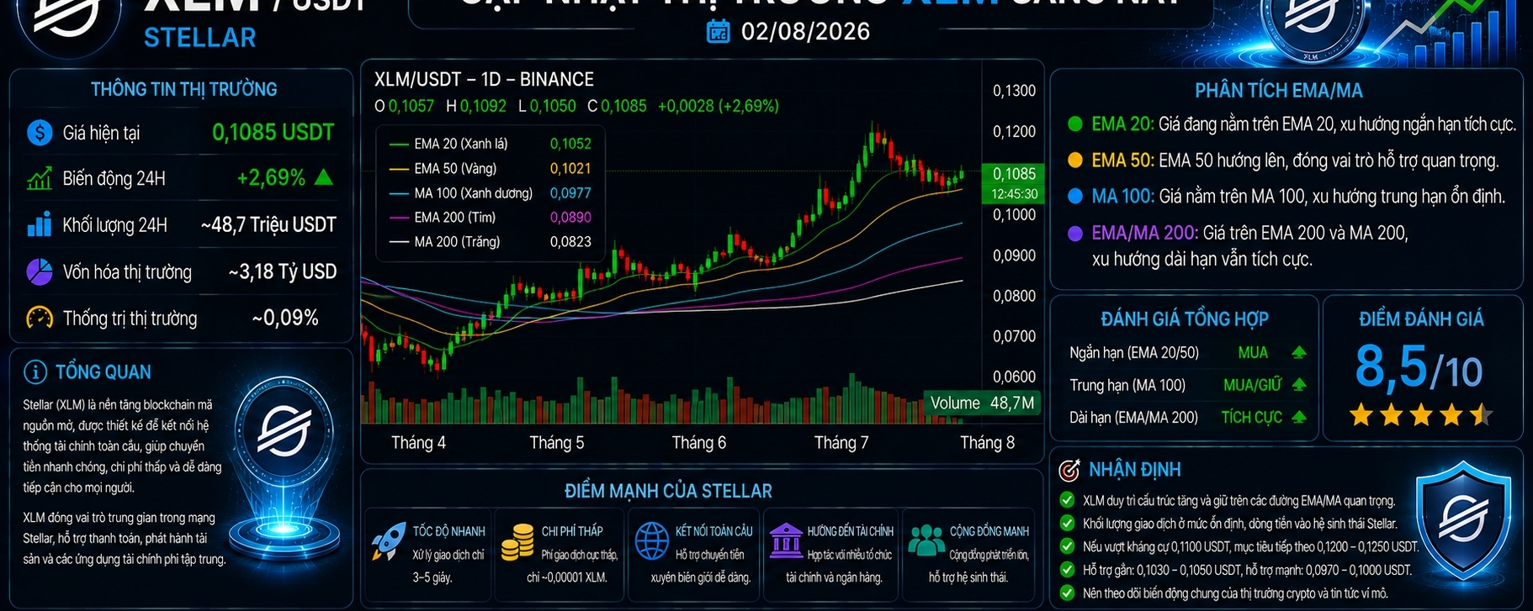1533x611 pixels.
Task: Click the people icon for Cộng đồng mạnh
Action: click(x=926, y=541)
